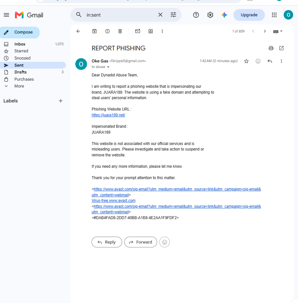Open the main menu hamburger icon
This screenshot has width=298, height=303.
[6, 15]
